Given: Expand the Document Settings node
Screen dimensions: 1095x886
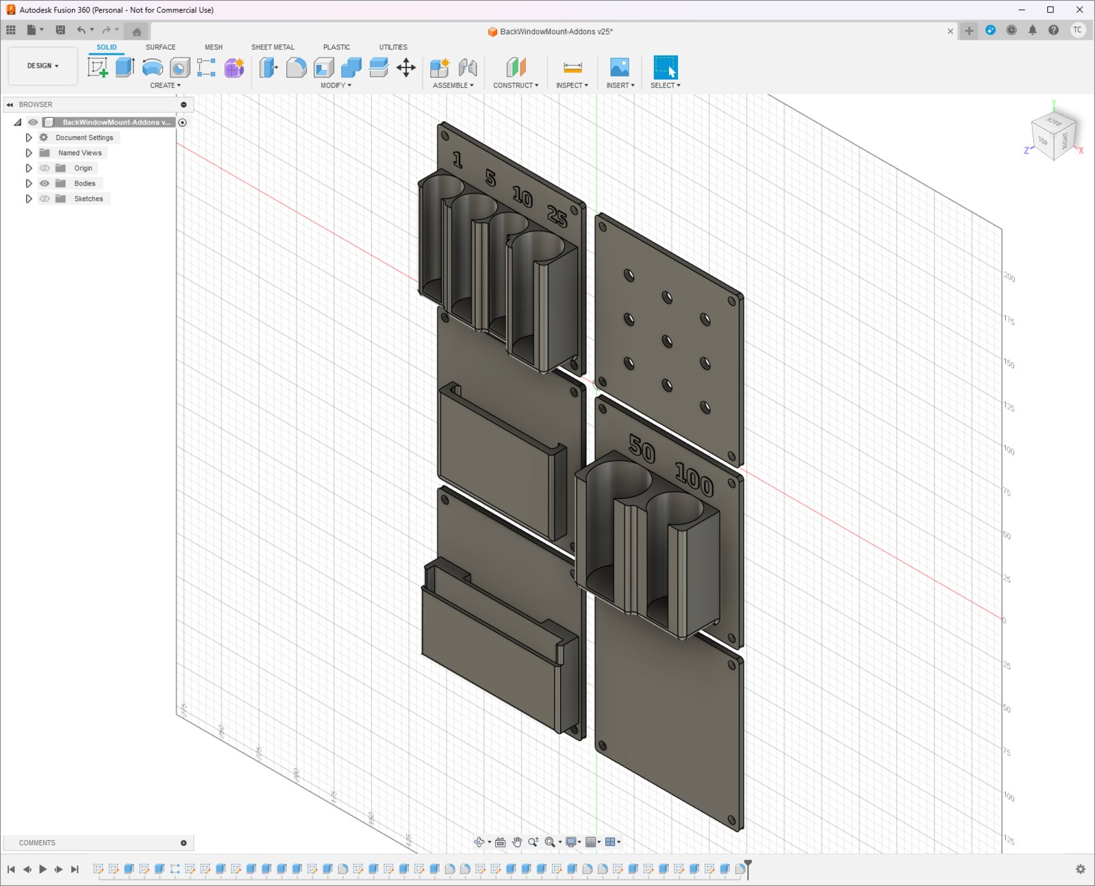Looking at the screenshot, I should pos(29,138).
